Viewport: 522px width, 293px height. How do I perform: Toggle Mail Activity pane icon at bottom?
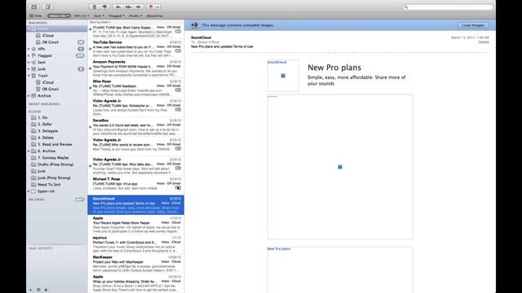click(x=38, y=290)
